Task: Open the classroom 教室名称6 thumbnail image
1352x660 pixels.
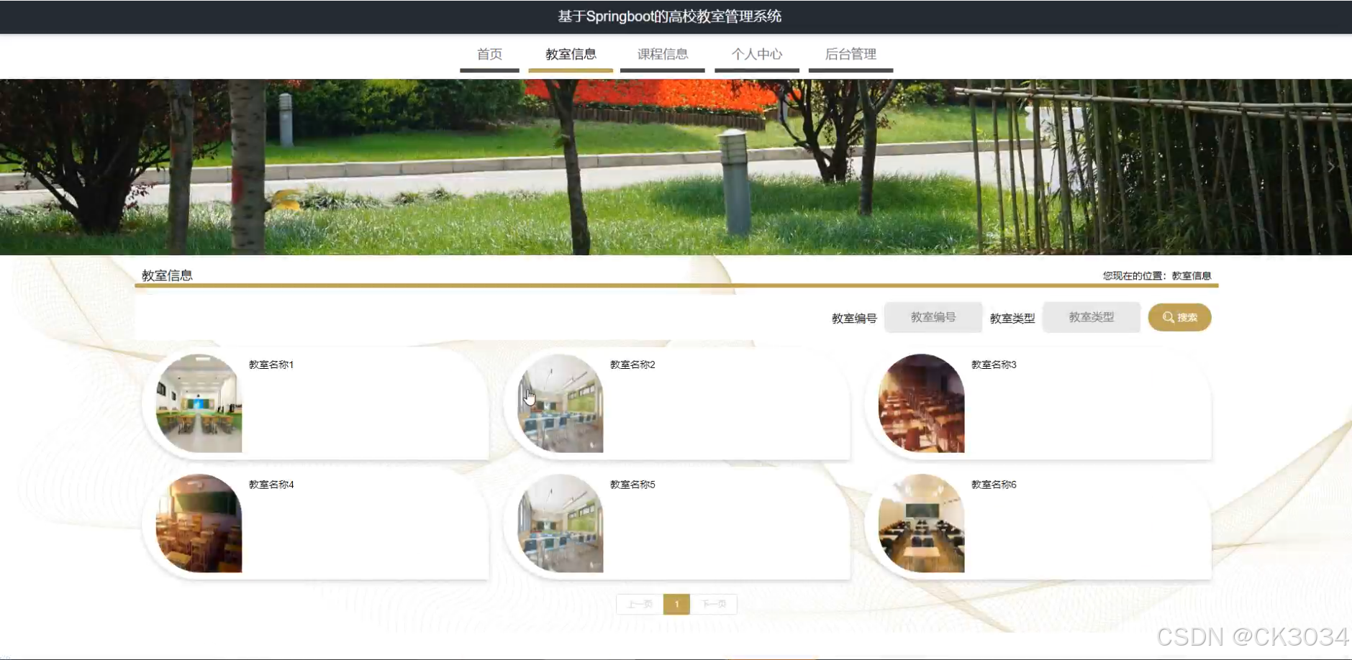Action: (x=922, y=523)
